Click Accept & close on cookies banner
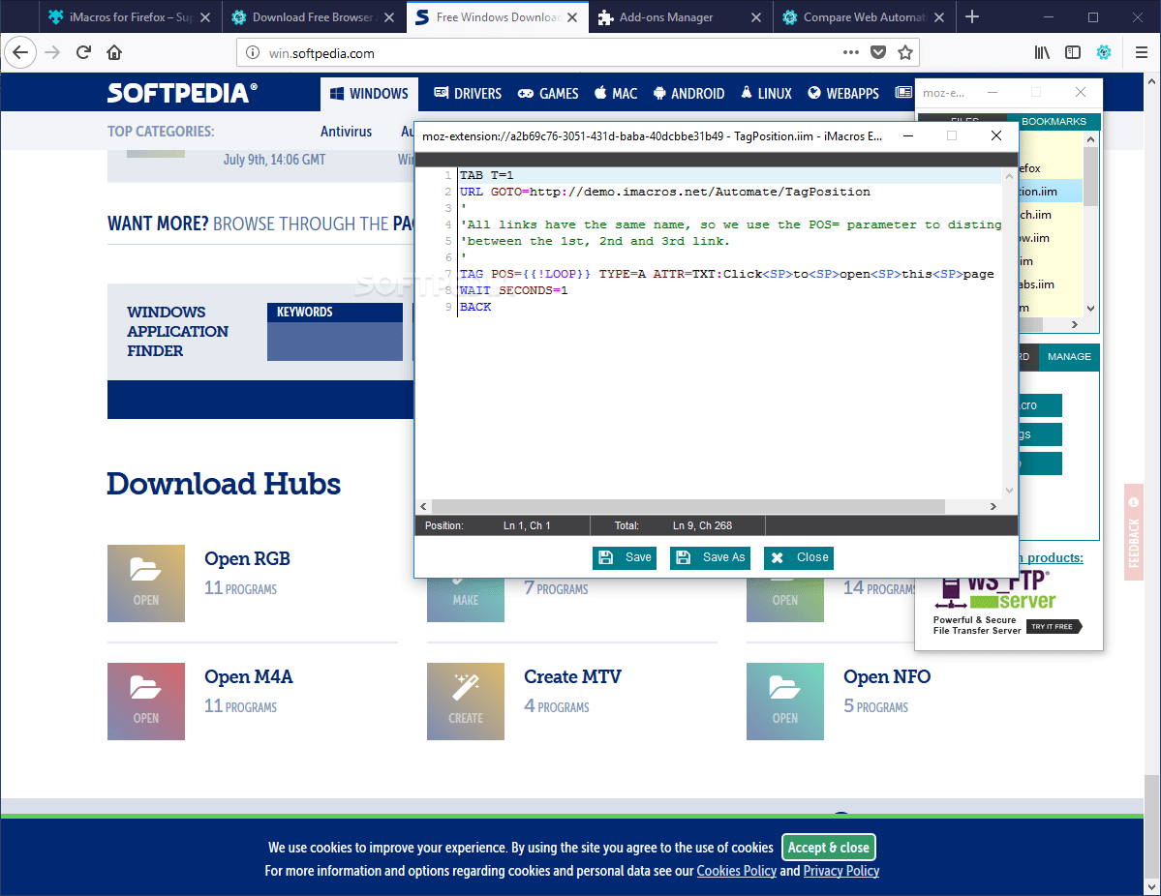 828,847
